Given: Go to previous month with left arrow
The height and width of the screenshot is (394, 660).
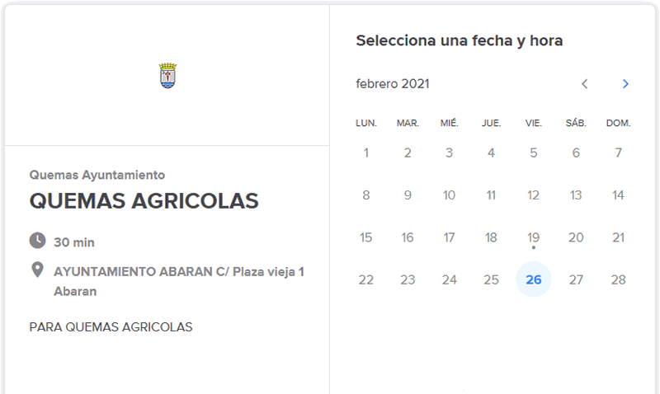Looking at the screenshot, I should point(584,84).
